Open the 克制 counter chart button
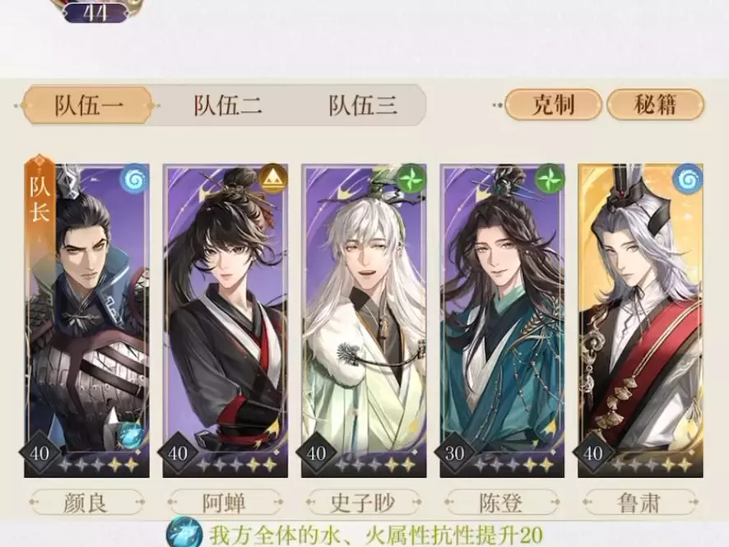 click(553, 104)
